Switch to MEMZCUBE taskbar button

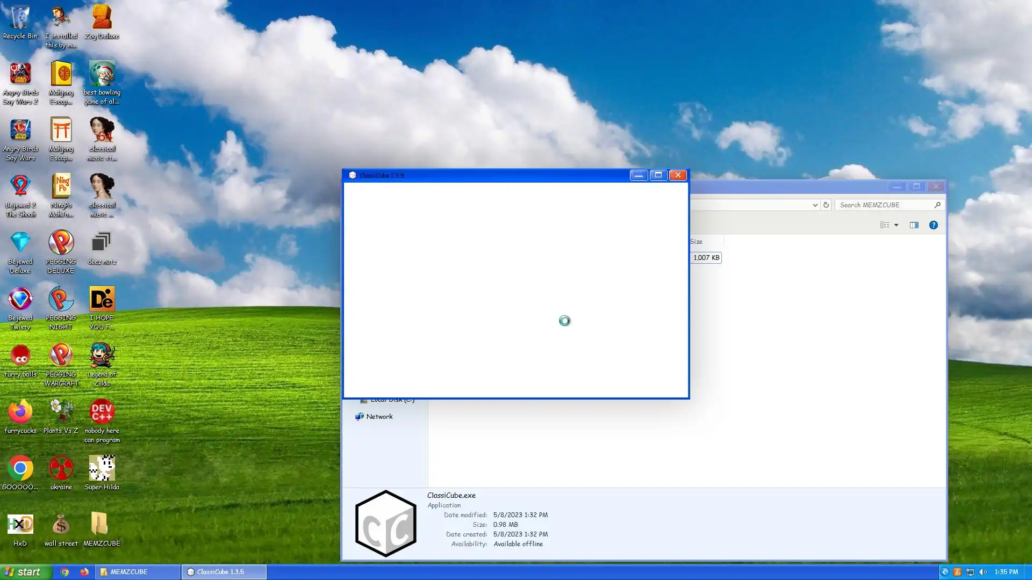(x=138, y=572)
